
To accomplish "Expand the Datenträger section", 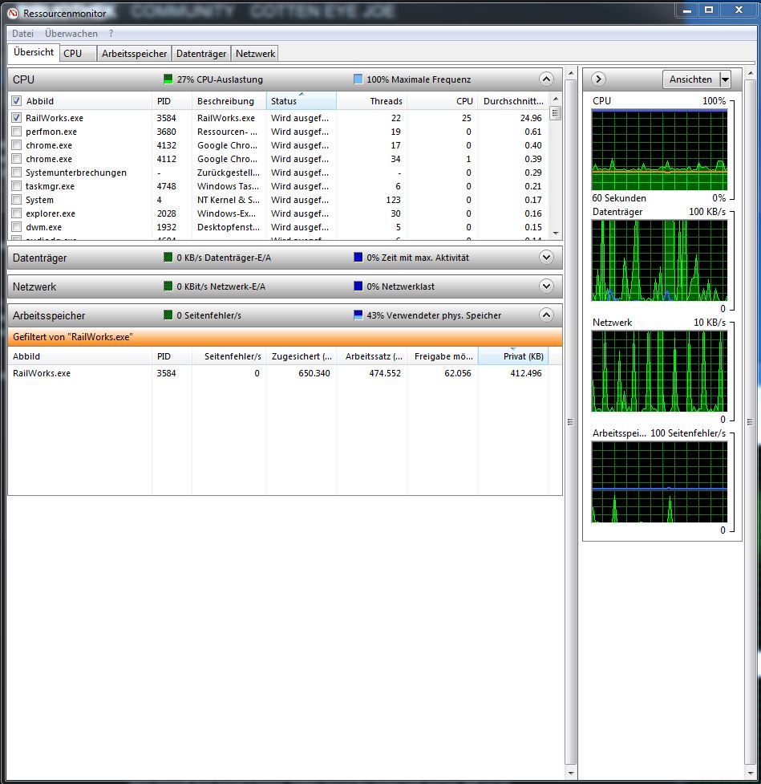I will tap(546, 258).
